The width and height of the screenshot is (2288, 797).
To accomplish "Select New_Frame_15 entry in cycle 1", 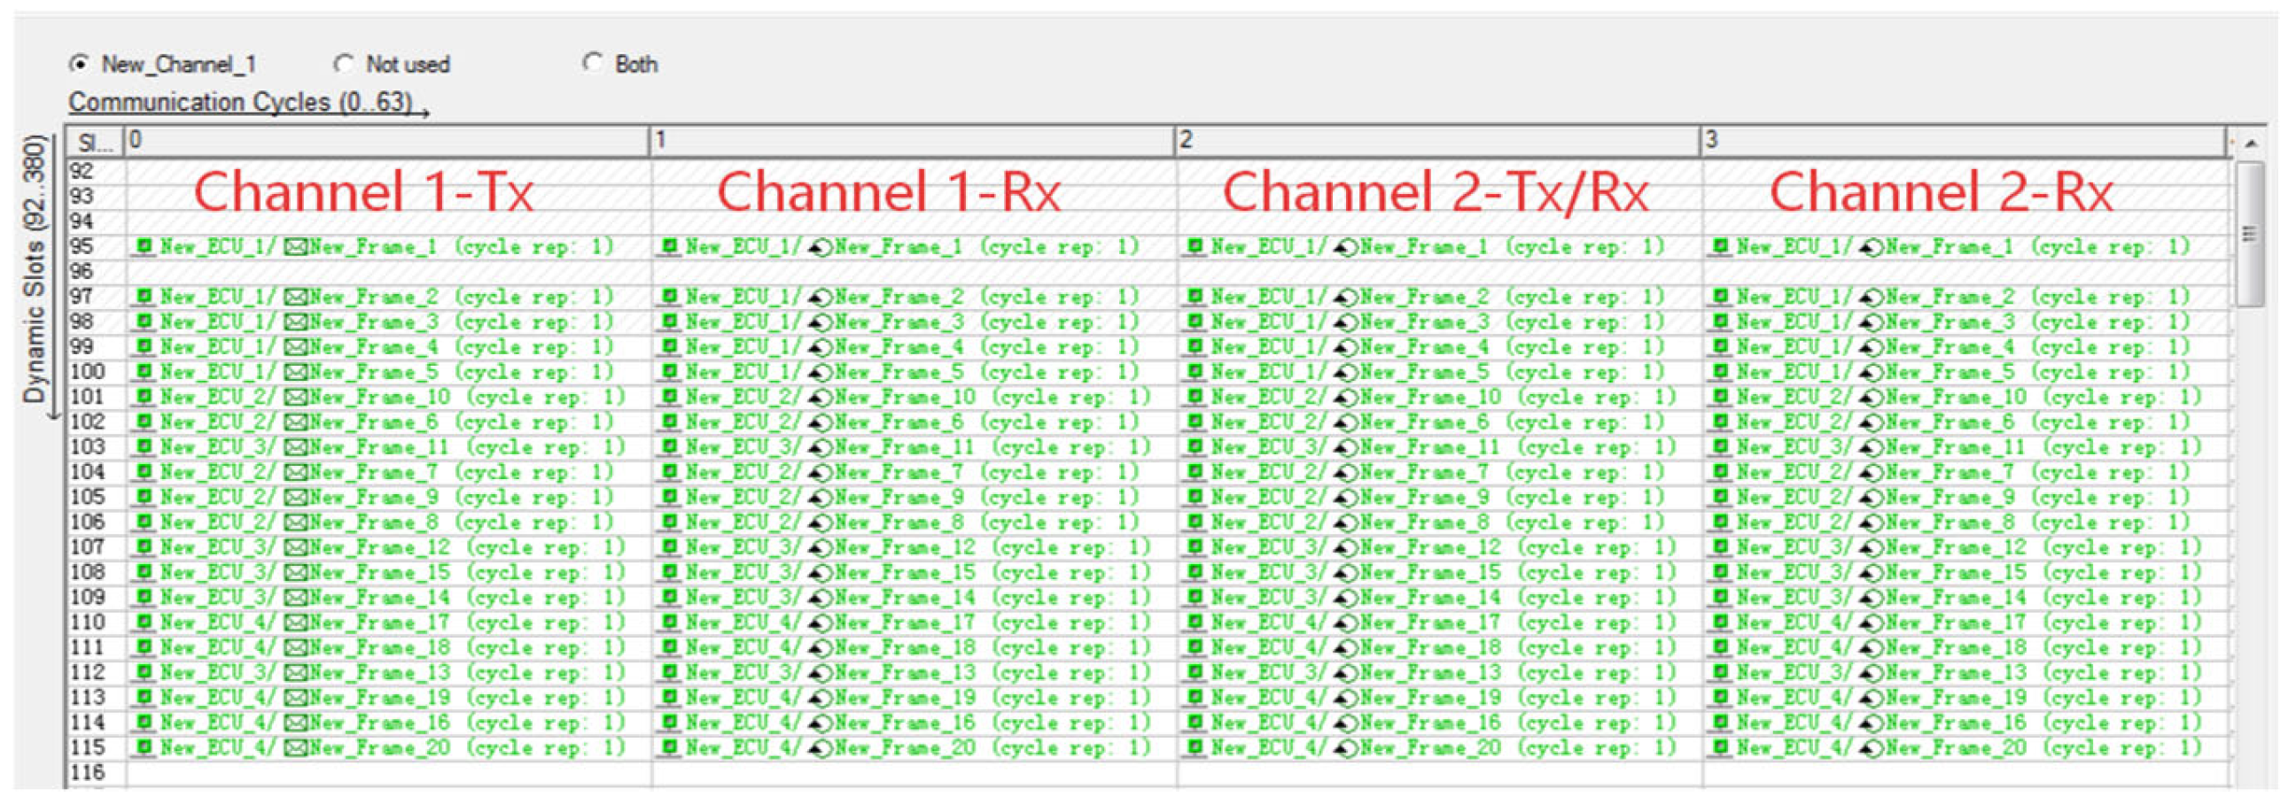I will (904, 572).
